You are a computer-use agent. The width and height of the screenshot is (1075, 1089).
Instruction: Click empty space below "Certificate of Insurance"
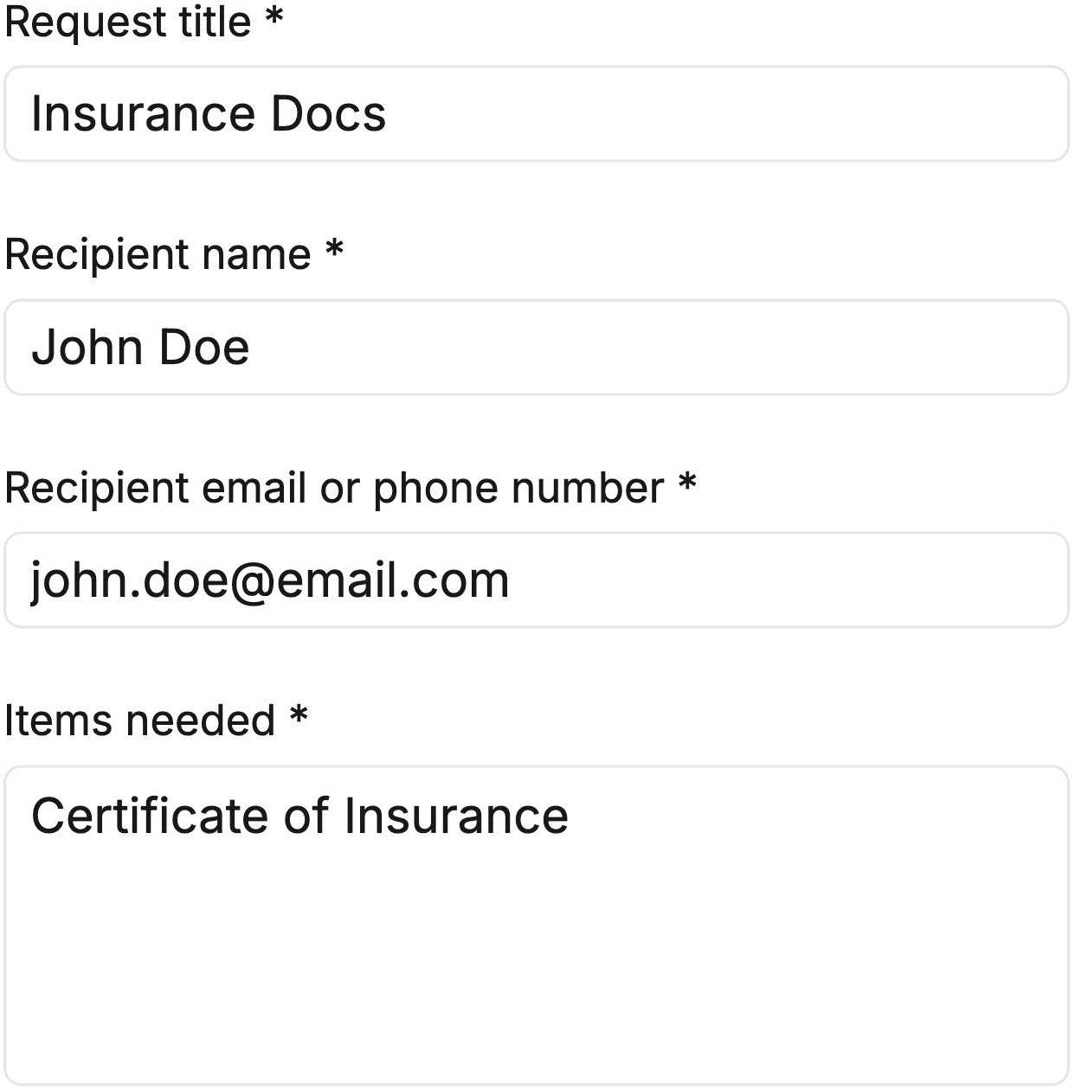click(537, 969)
